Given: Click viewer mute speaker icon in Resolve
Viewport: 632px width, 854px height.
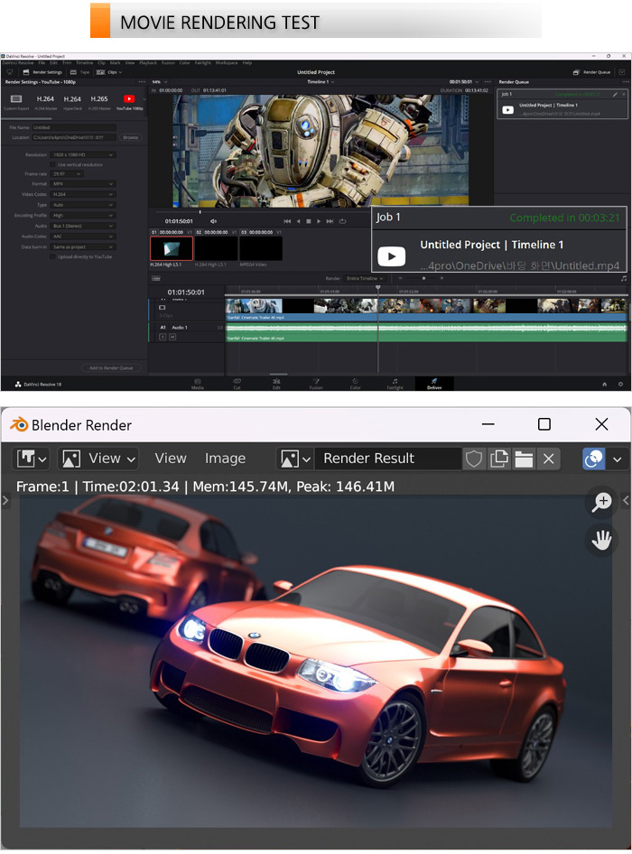Looking at the screenshot, I should [214, 221].
